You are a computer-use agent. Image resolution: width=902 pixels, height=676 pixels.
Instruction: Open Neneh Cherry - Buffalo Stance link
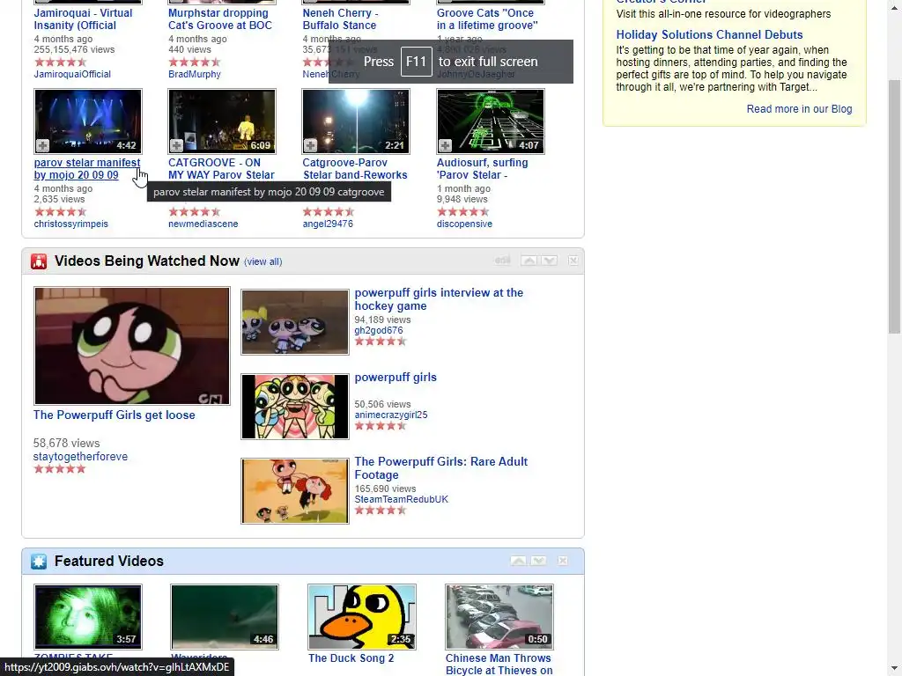pos(341,19)
